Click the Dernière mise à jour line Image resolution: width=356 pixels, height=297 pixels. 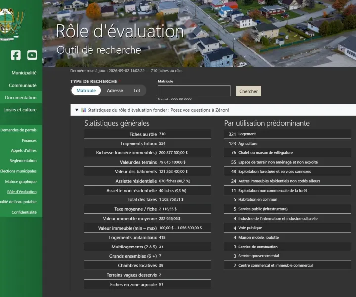pos(126,71)
